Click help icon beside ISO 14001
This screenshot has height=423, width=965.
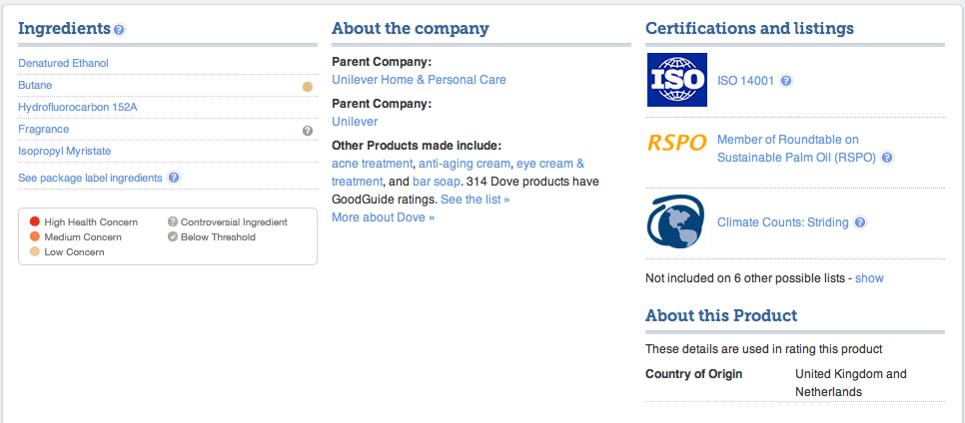pos(786,81)
